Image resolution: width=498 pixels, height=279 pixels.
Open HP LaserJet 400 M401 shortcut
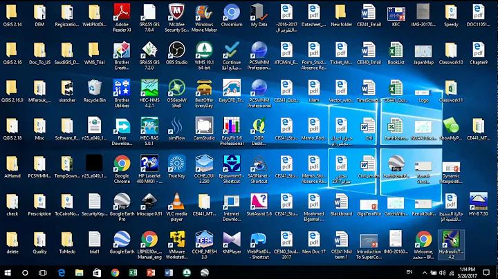(149, 169)
